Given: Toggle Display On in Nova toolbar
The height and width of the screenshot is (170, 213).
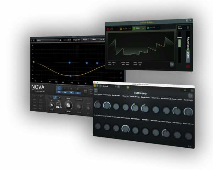Looking at the screenshot, I should pos(77,40).
